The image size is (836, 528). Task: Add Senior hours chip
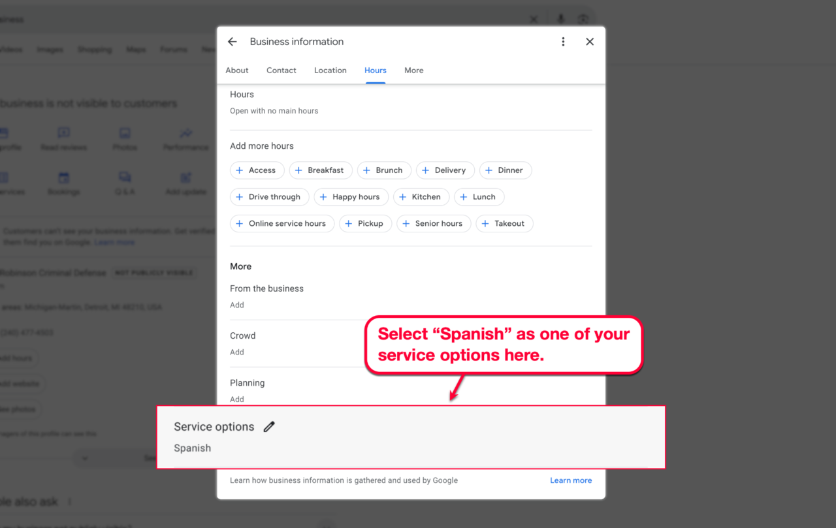pyautogui.click(x=433, y=224)
